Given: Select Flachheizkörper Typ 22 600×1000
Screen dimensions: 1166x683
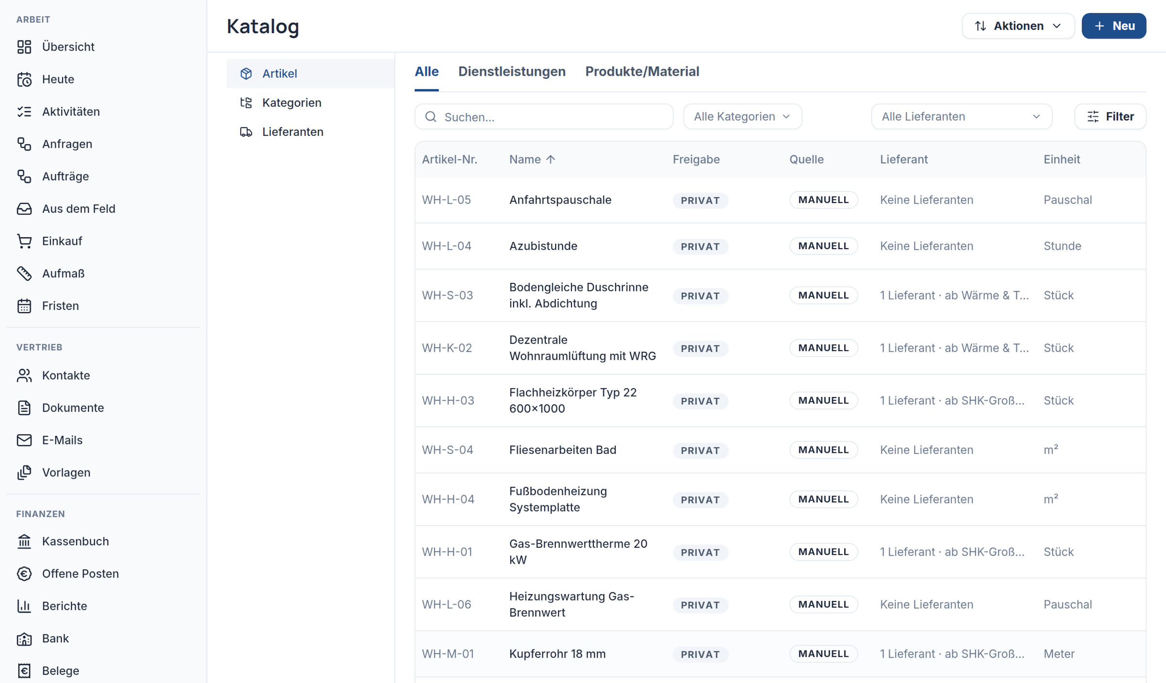Looking at the screenshot, I should point(573,400).
